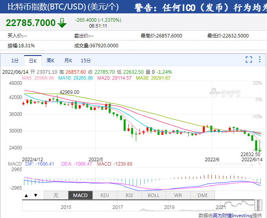Open the 英为财情Investing data provider link
The height and width of the screenshot is (218, 267).
coord(232,216)
